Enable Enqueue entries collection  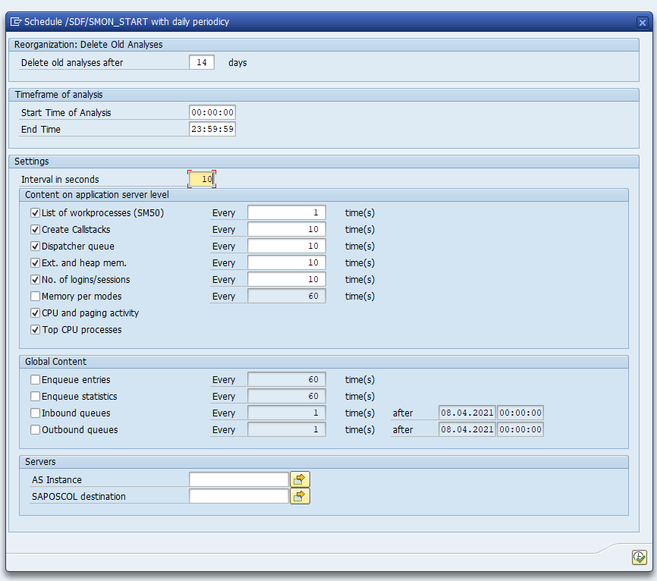[35, 379]
